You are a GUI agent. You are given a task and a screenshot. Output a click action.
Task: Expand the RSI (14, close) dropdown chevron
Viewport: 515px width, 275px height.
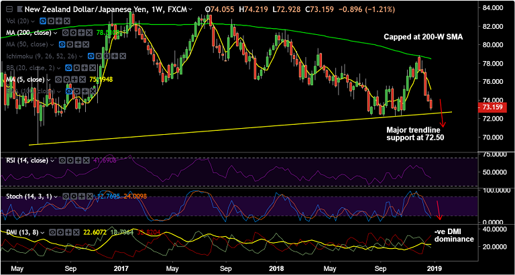[52, 161]
